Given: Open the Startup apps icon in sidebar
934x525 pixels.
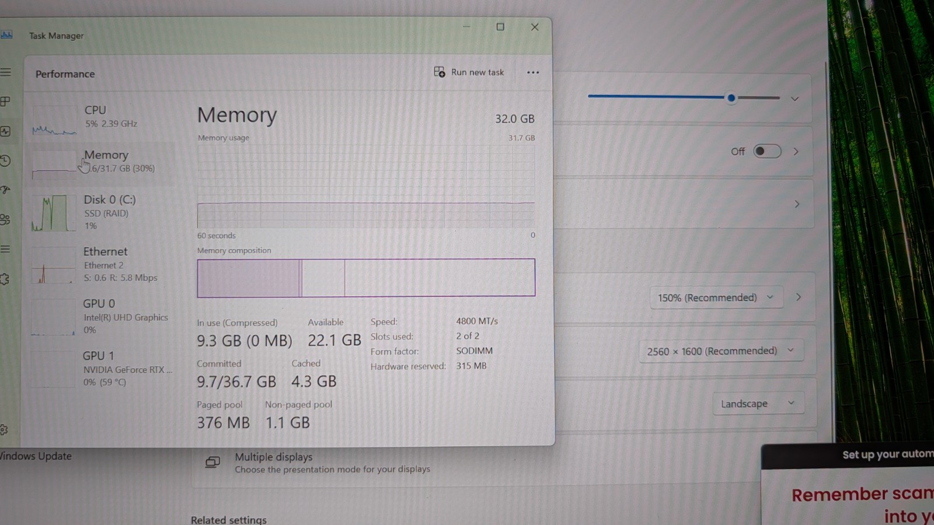Looking at the screenshot, I should pyautogui.click(x=5, y=190).
